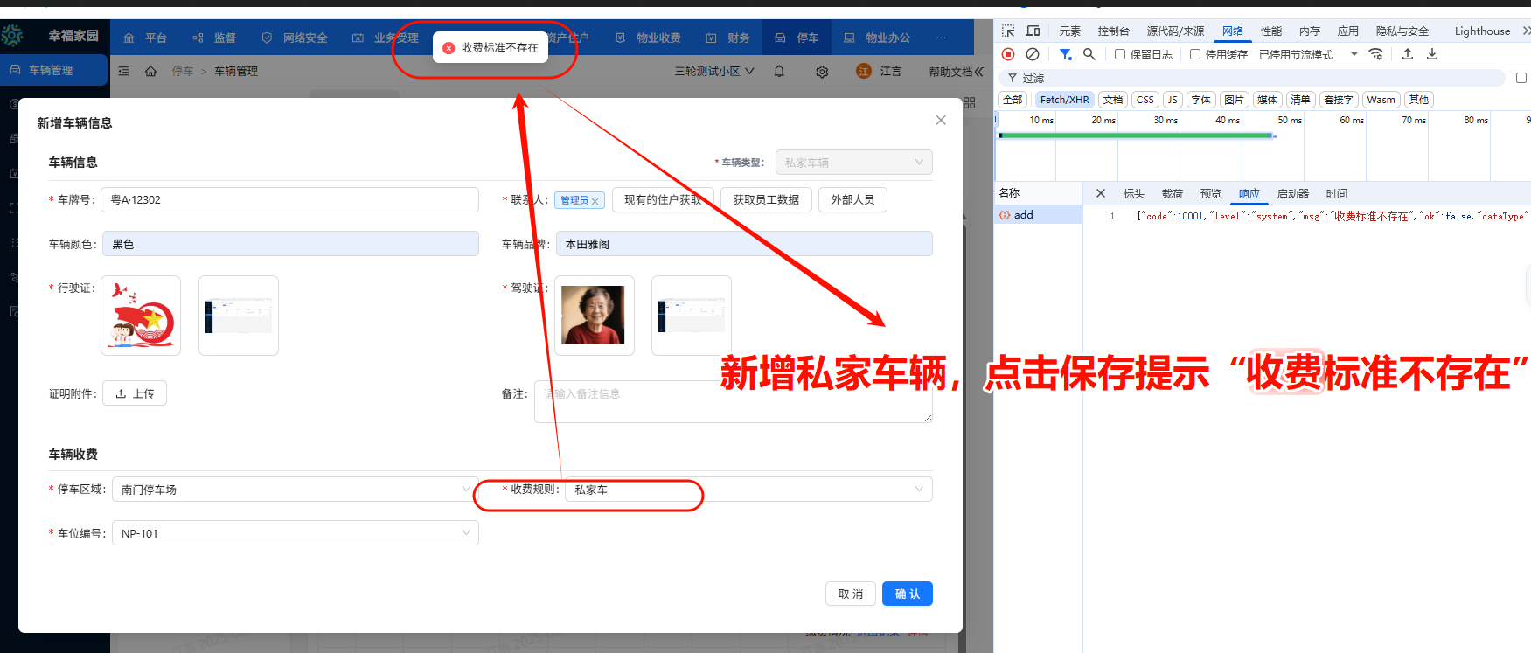Select the add request row
The image size is (1531, 653).
pyautogui.click(x=1038, y=214)
